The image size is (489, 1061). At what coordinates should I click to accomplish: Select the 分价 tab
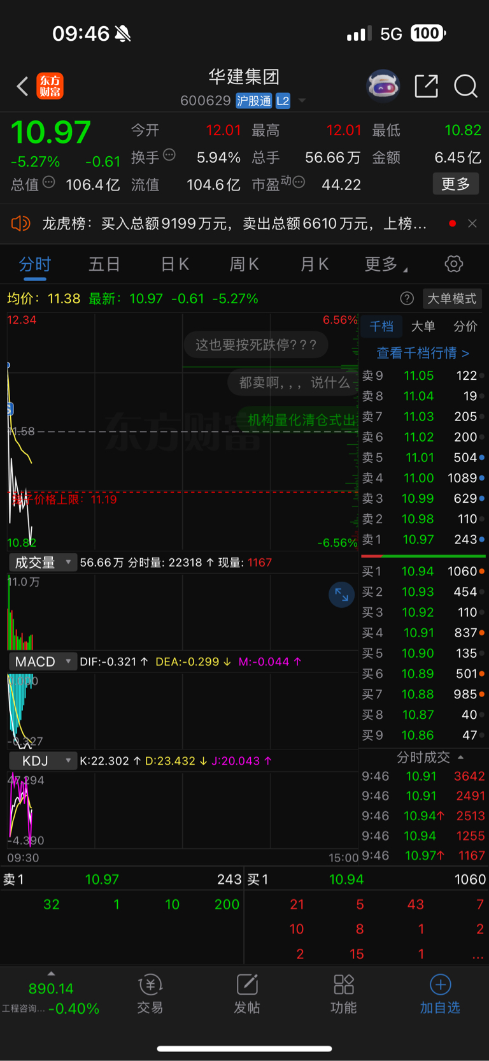tap(465, 326)
